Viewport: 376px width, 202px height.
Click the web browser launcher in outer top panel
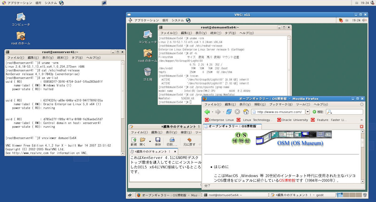coord(61,3)
